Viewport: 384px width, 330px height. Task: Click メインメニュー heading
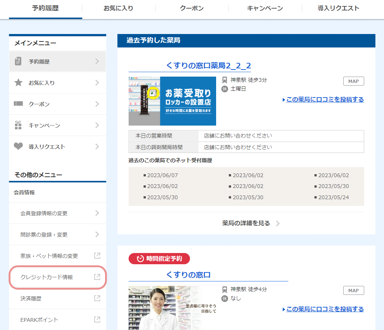(x=35, y=43)
